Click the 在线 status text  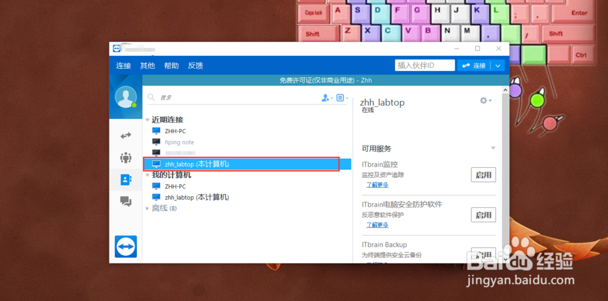pyautogui.click(x=368, y=110)
